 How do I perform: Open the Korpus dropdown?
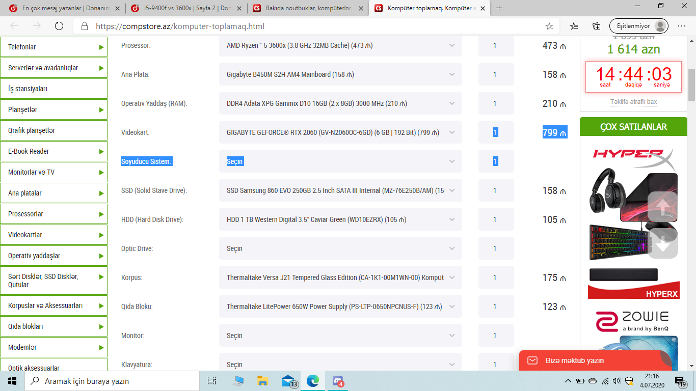pos(340,277)
